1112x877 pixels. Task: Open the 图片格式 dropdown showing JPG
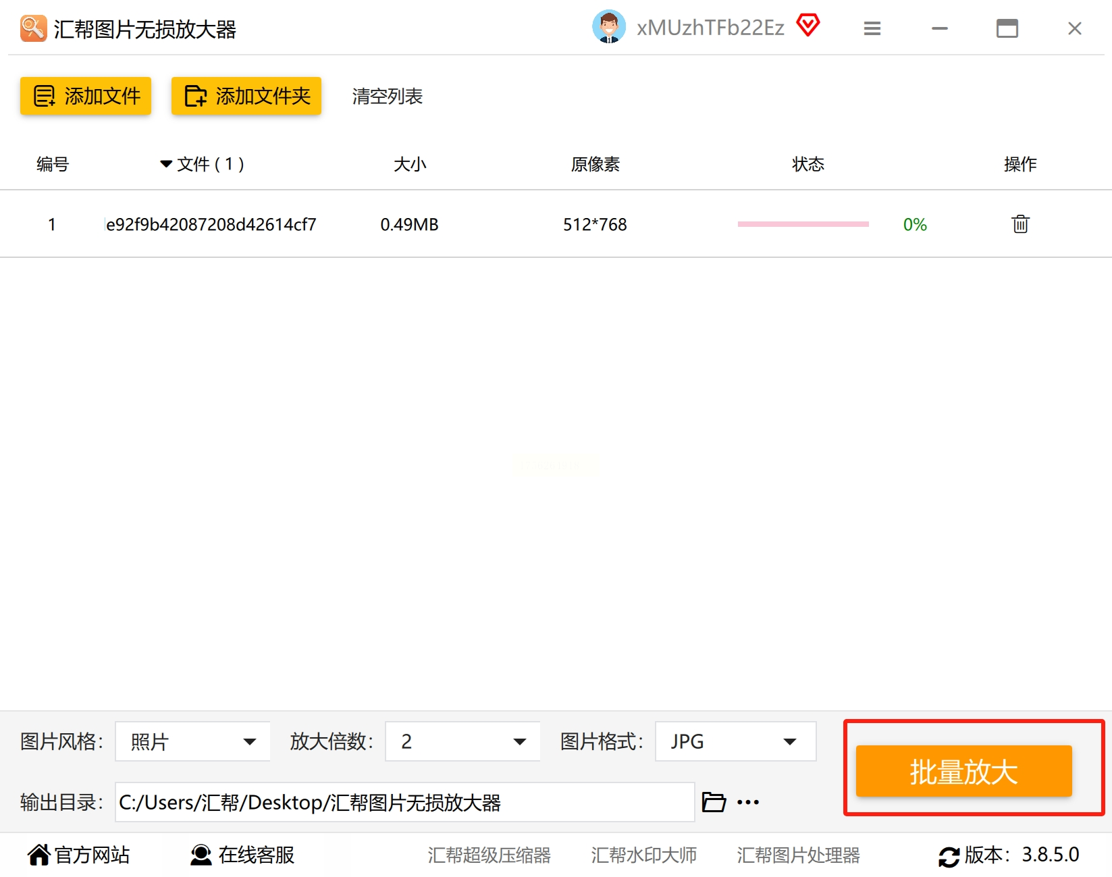(x=735, y=741)
